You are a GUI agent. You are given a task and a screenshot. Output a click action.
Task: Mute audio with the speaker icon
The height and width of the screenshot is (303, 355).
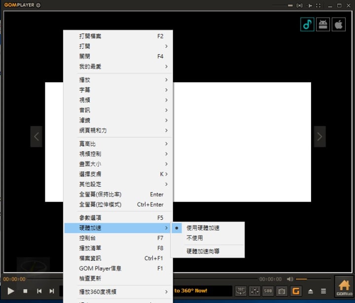[x=290, y=279]
